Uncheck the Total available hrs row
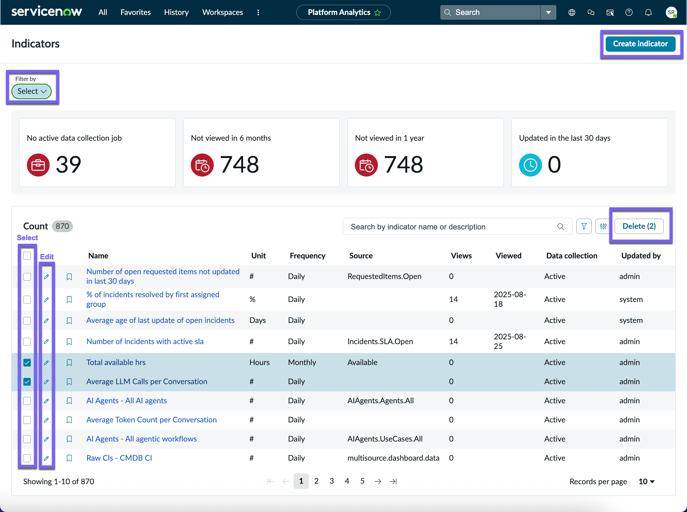 pos(27,363)
